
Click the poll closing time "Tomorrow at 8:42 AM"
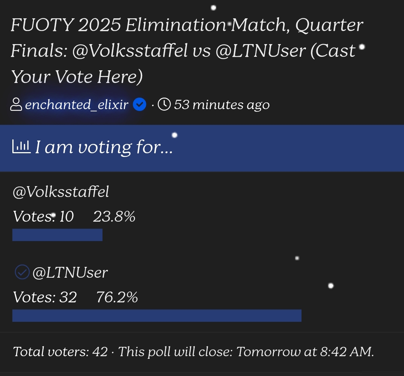click(x=305, y=352)
